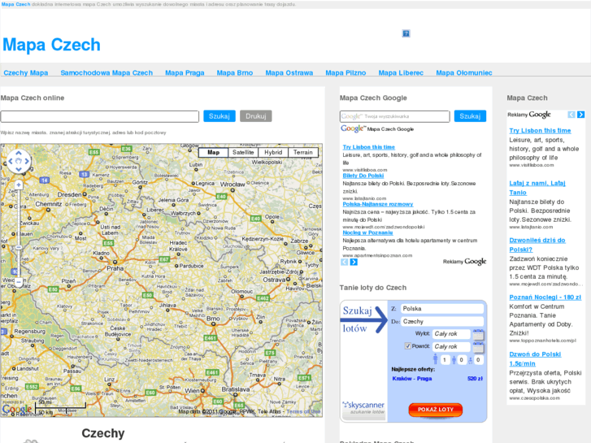Open Samochodowa Mapa Czech menu item
The width and height of the screenshot is (591, 443).
106,73
